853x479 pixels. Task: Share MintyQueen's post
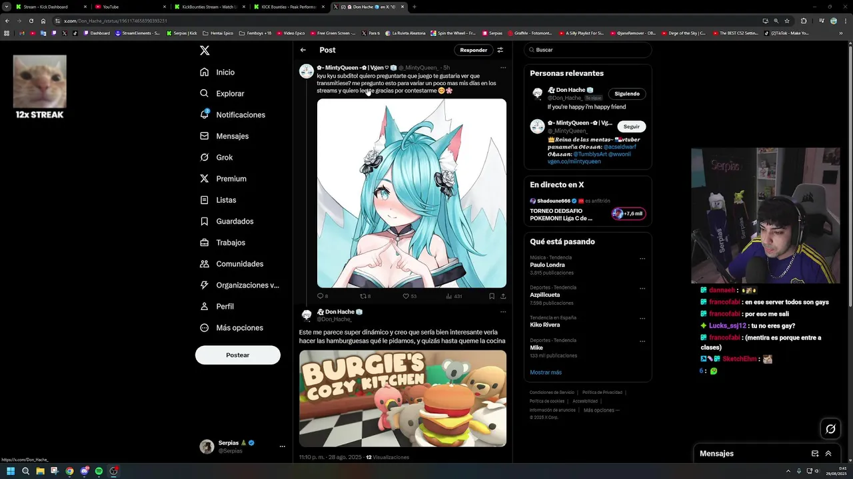coord(503,296)
